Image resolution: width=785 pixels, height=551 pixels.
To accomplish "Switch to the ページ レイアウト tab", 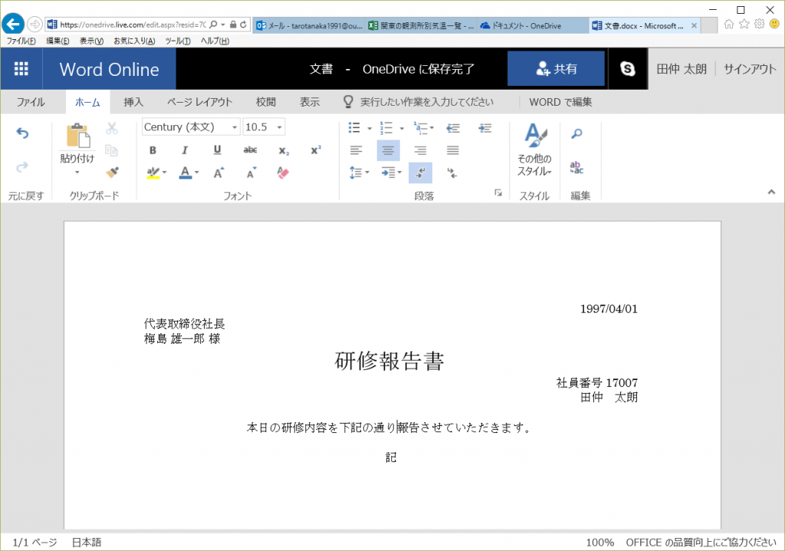I will pos(200,102).
